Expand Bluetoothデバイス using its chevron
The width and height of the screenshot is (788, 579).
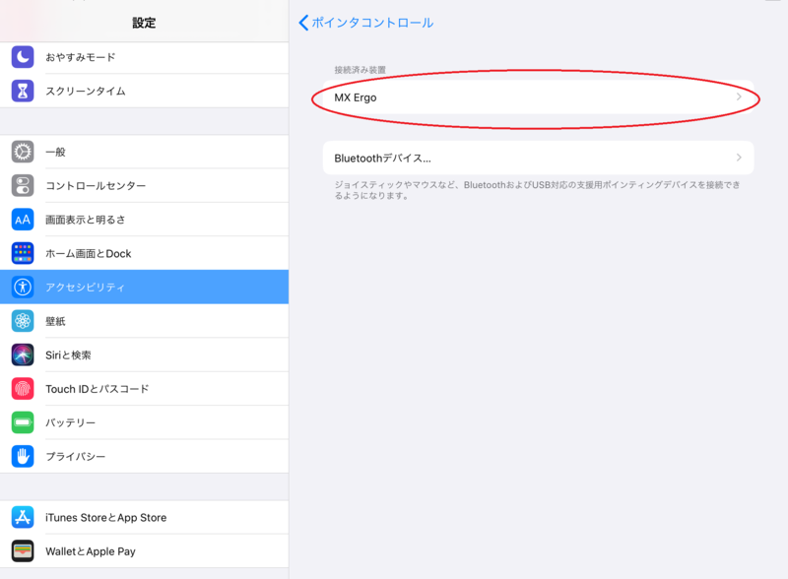[742, 157]
